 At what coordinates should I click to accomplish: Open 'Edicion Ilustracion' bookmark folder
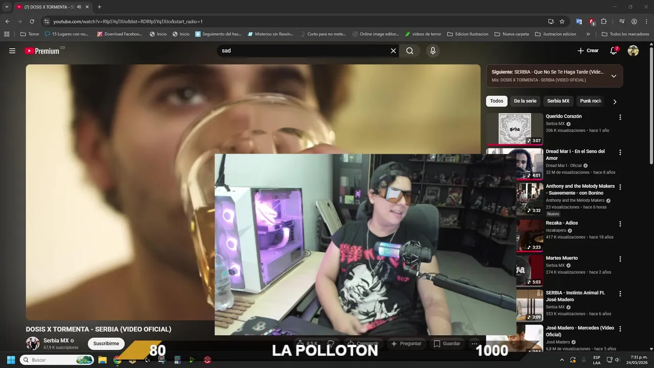coord(468,34)
